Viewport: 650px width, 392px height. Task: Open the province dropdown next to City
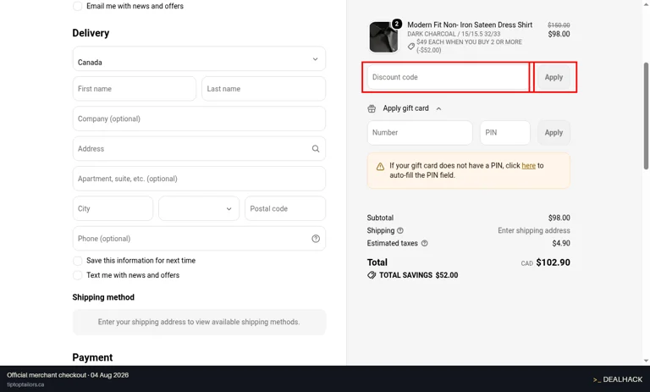point(199,208)
